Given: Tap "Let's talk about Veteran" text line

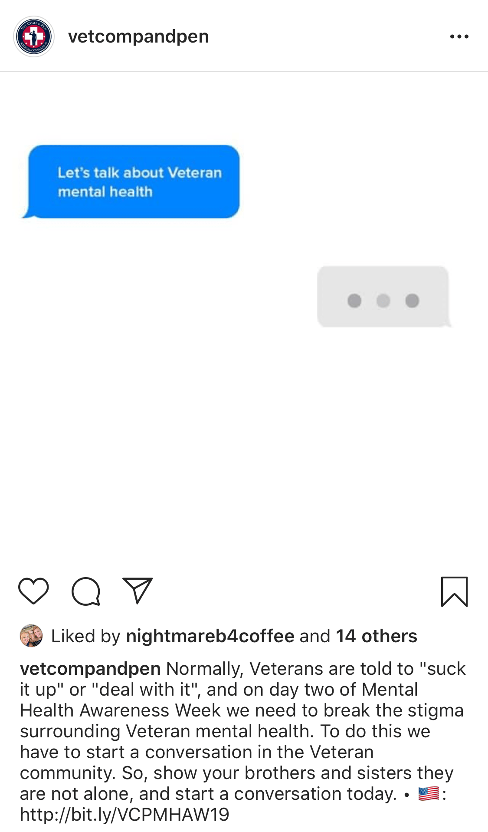Looking at the screenshot, I should [140, 172].
